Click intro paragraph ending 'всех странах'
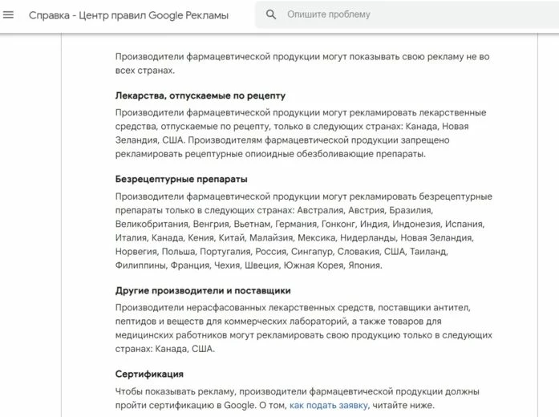Image resolution: width=559 pixels, height=417 pixels. pyautogui.click(x=302, y=63)
